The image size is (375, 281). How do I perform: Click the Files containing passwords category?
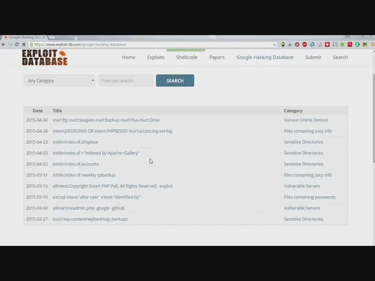tap(310, 197)
